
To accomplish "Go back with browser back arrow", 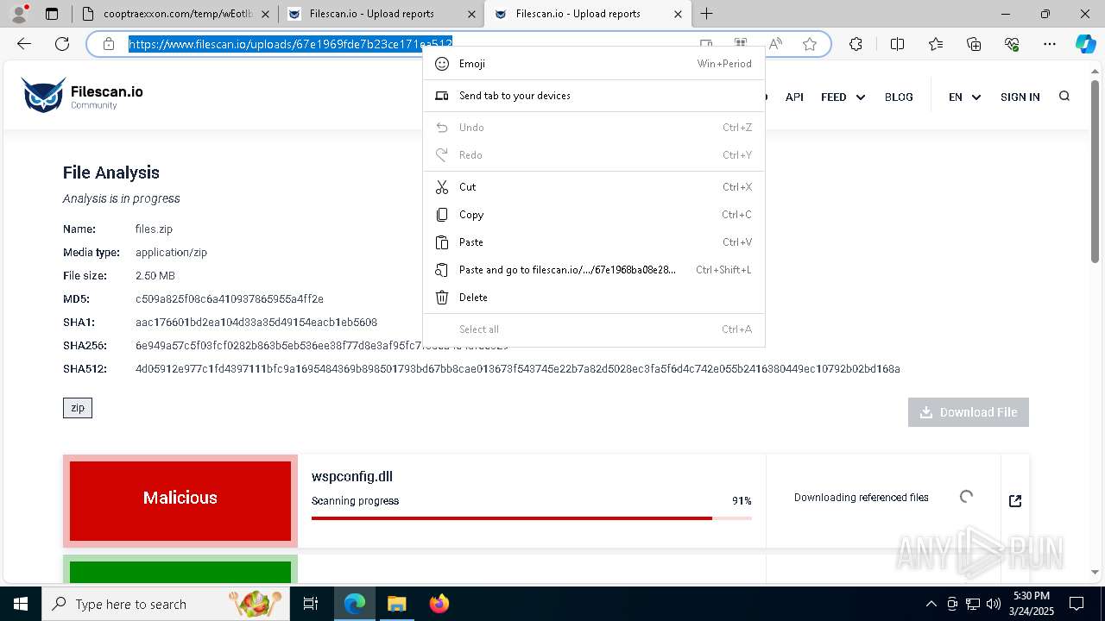I will point(24,44).
